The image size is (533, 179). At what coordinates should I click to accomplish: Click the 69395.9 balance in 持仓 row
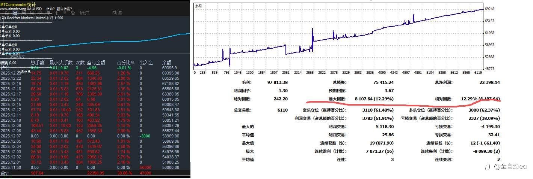point(170,68)
